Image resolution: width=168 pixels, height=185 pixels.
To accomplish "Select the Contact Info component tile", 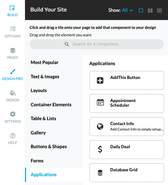I will point(127,126).
